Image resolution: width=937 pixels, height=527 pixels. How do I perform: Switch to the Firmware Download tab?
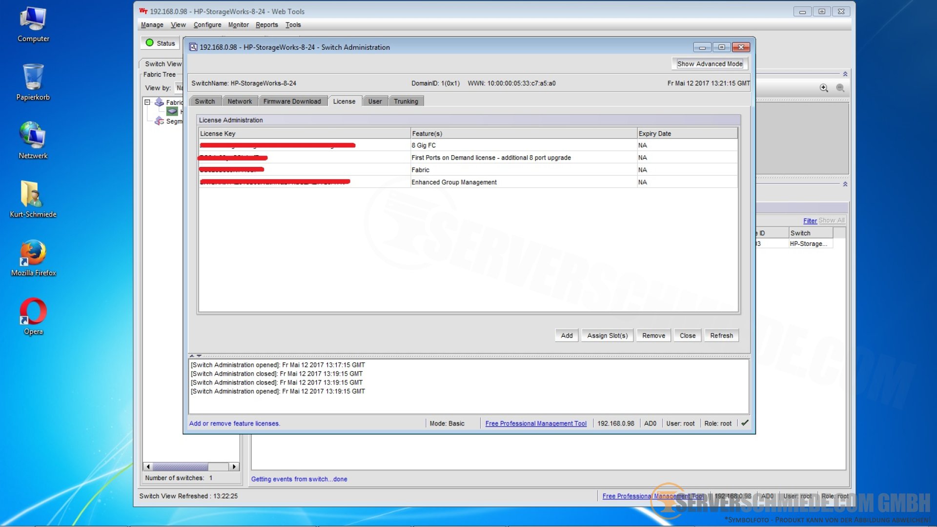point(292,101)
